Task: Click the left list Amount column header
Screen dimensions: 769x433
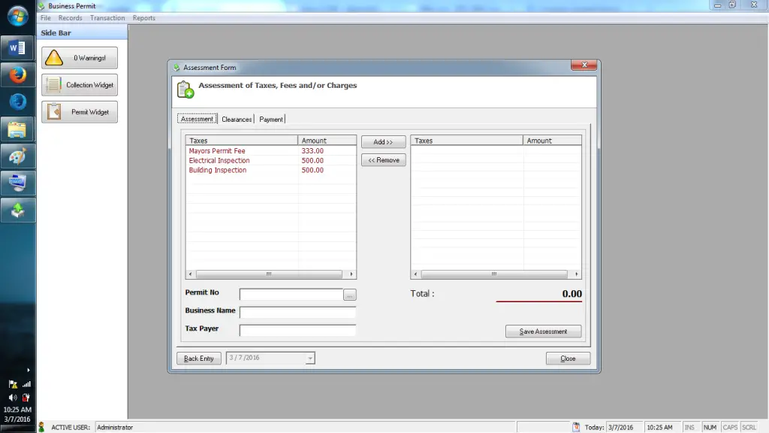Action: point(327,141)
